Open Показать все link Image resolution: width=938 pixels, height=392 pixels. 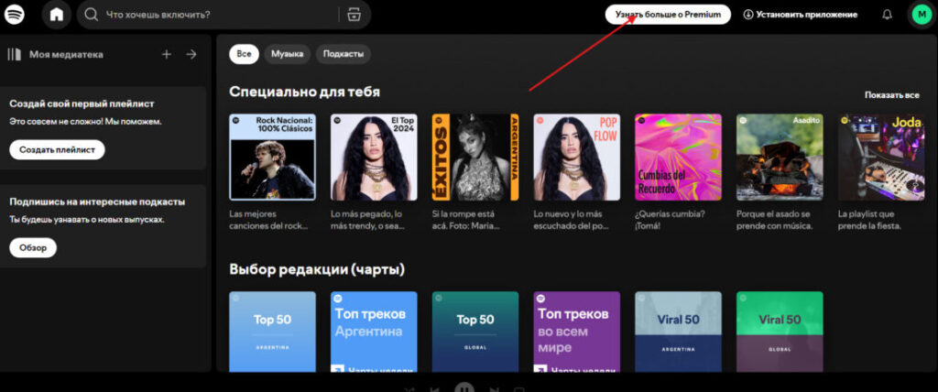pyautogui.click(x=890, y=95)
